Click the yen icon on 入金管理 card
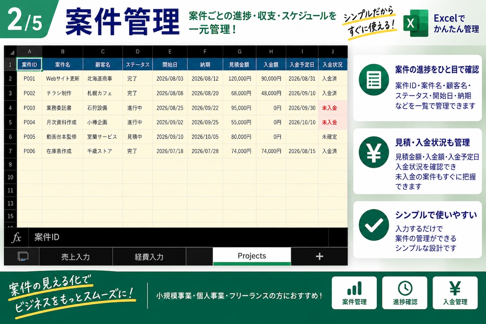Viewport: 486px width, 324px height. pyautogui.click(x=455, y=288)
